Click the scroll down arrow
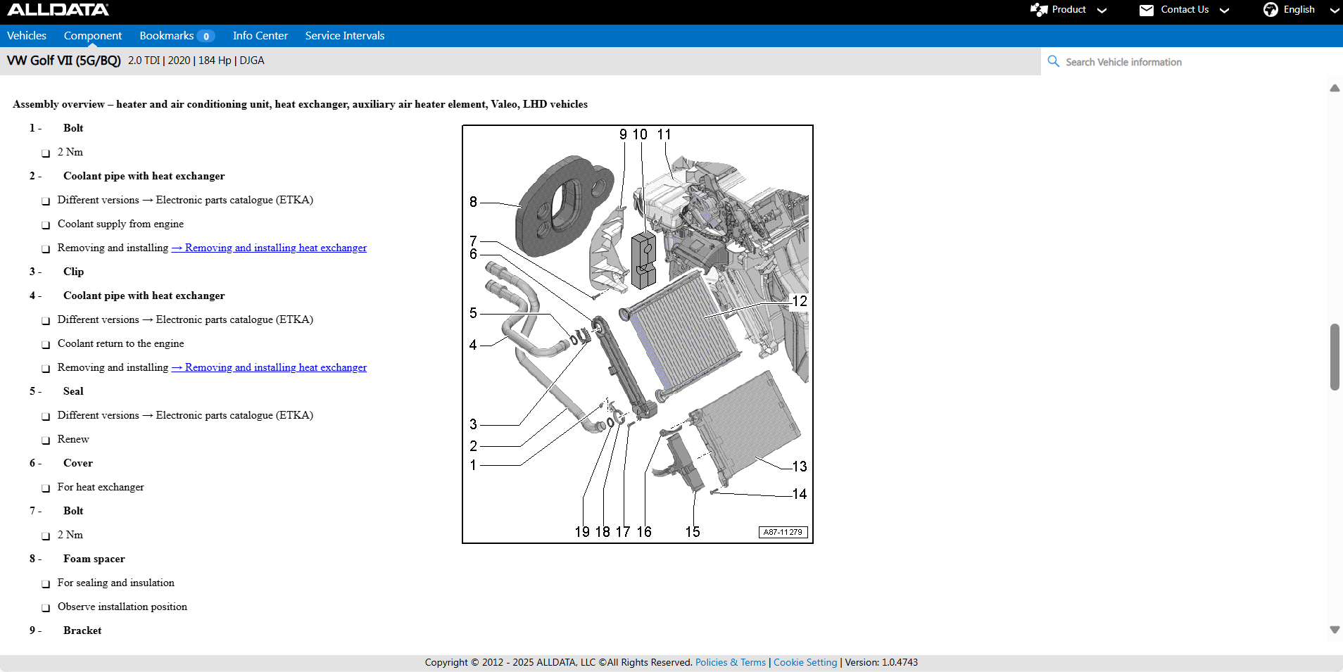The width and height of the screenshot is (1343, 672). (1335, 630)
